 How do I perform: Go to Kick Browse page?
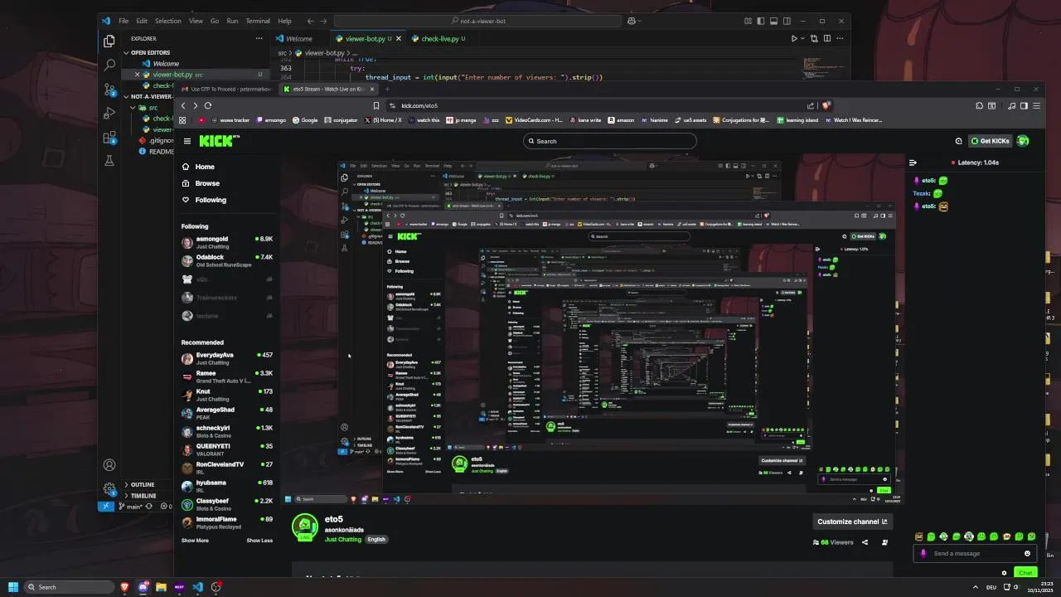(201, 183)
